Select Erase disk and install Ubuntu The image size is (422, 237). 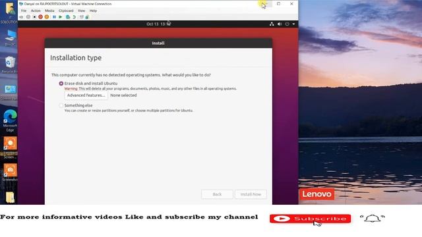[61, 84]
